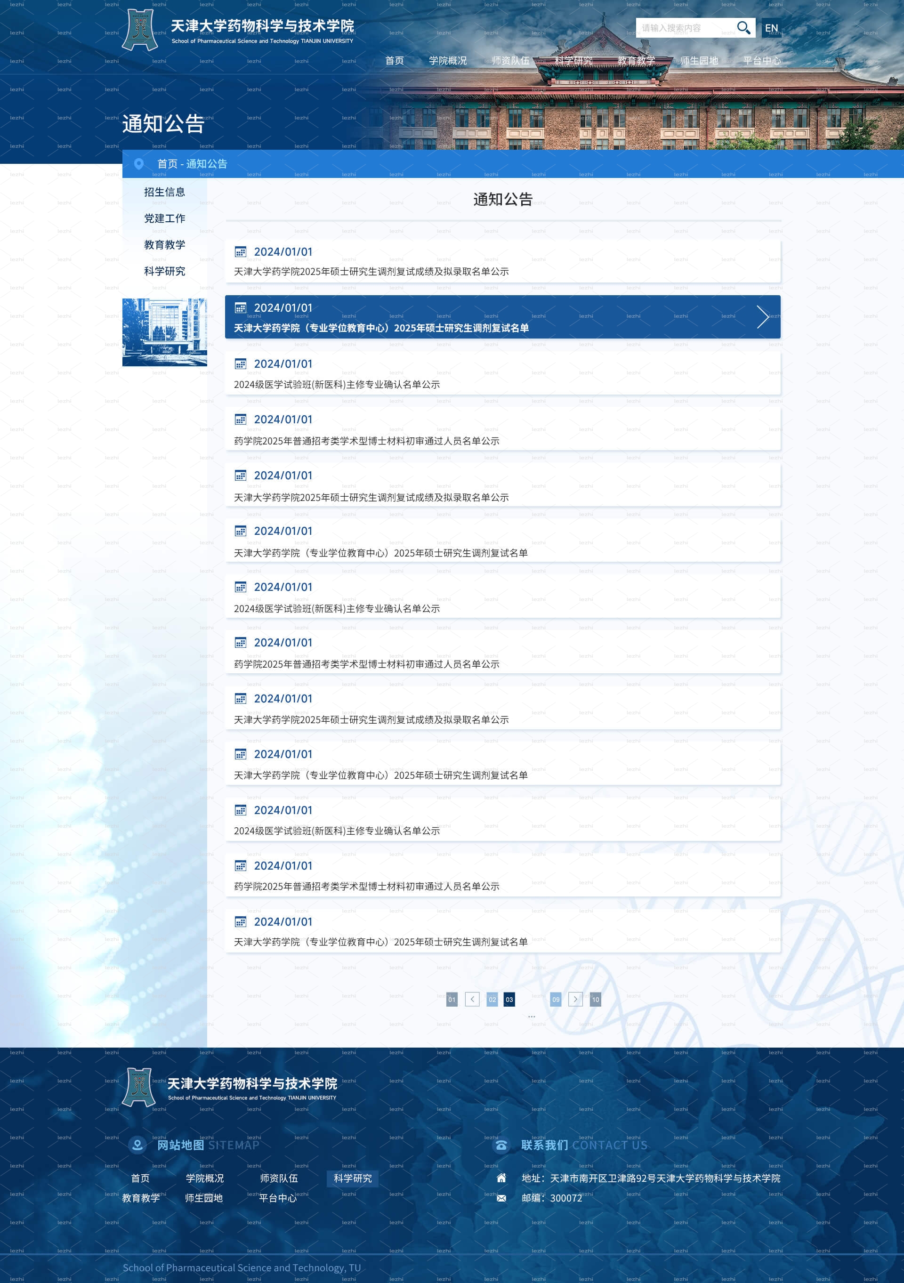Click the 请输入搜索内容 search field

685,28
